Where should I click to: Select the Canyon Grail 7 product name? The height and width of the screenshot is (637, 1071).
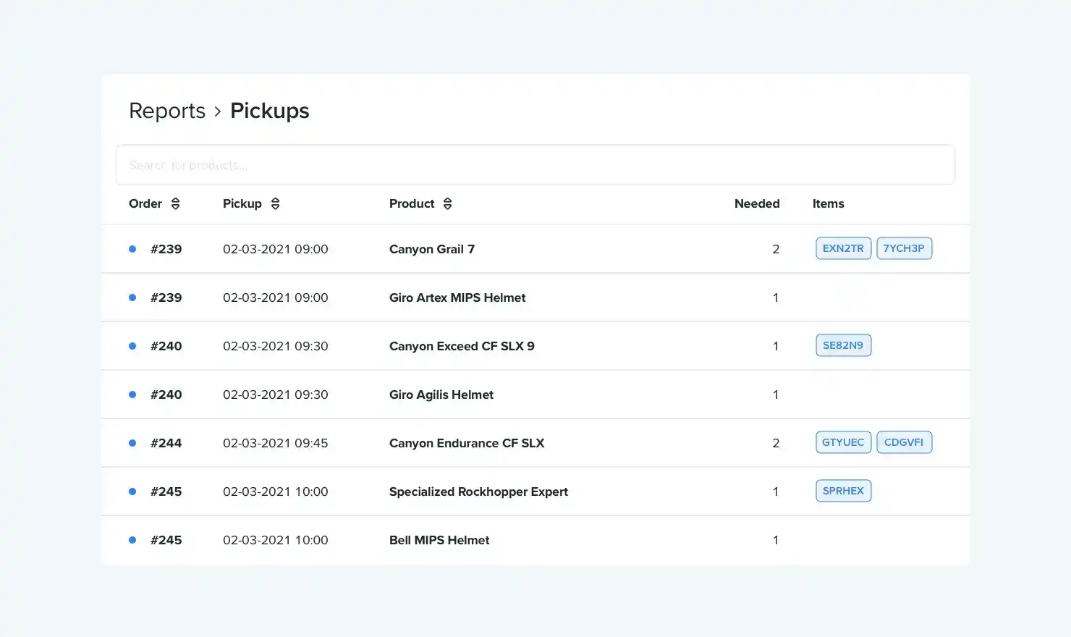coord(431,248)
